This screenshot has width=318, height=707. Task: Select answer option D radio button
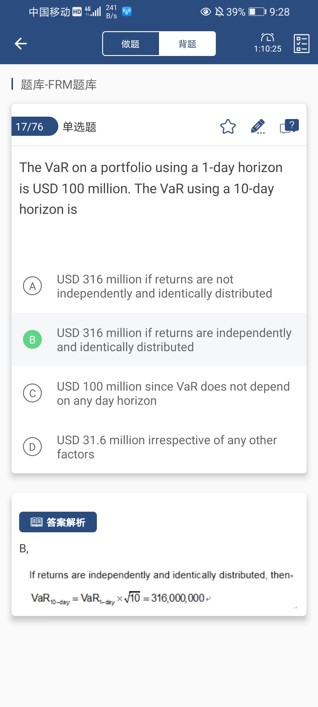(32, 447)
